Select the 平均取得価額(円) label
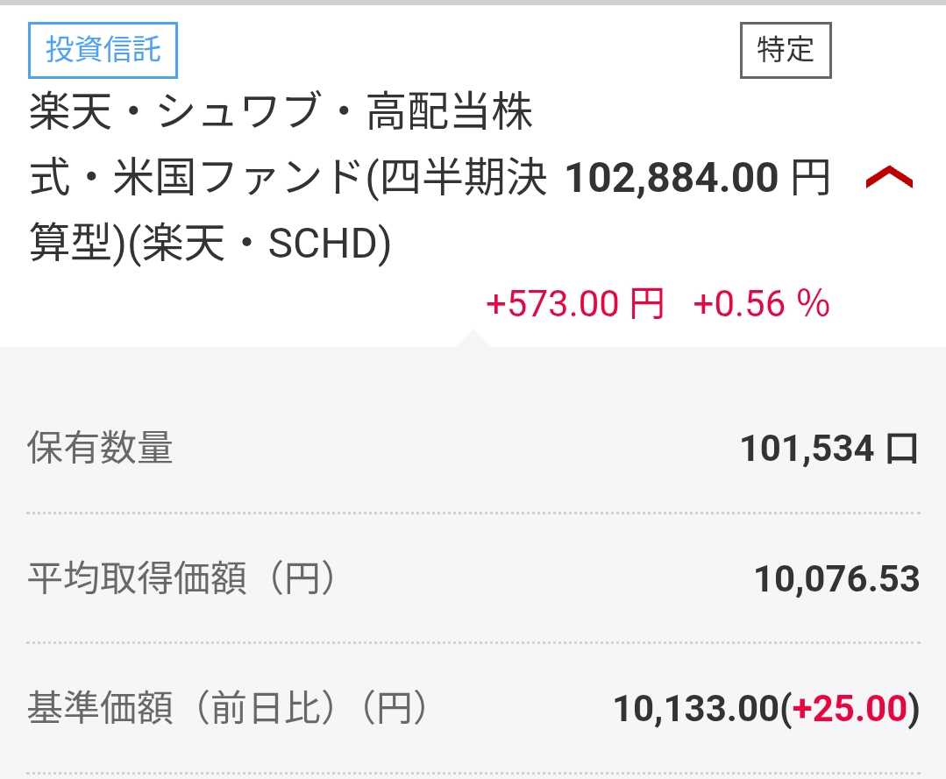The width and height of the screenshot is (946, 779). (181, 579)
